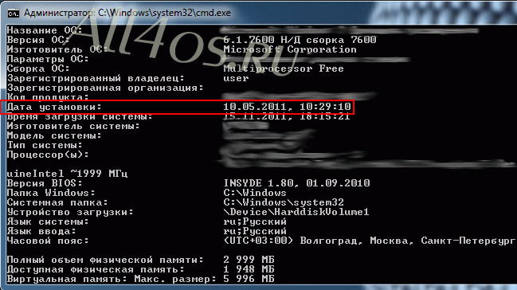Click the 'Multiprocessor Free' value
Viewport: 517px width, 290px height.
pyautogui.click(x=284, y=69)
